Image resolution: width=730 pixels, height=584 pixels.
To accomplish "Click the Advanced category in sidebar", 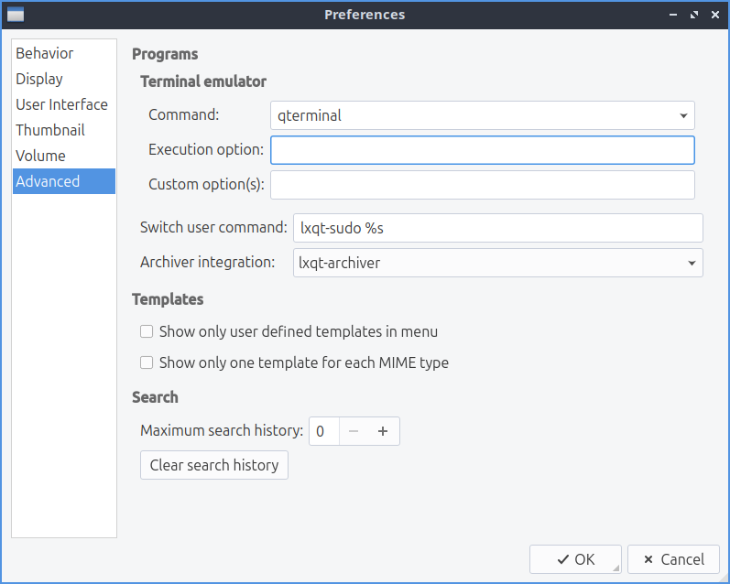I will point(48,181).
